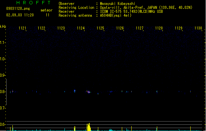Click the 1128 time marker
Image resolution: width=206 pixels, height=131 pixels.
tap(159, 28)
